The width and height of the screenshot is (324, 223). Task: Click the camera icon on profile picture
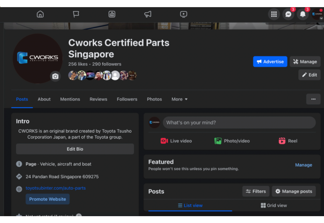[x=55, y=76]
